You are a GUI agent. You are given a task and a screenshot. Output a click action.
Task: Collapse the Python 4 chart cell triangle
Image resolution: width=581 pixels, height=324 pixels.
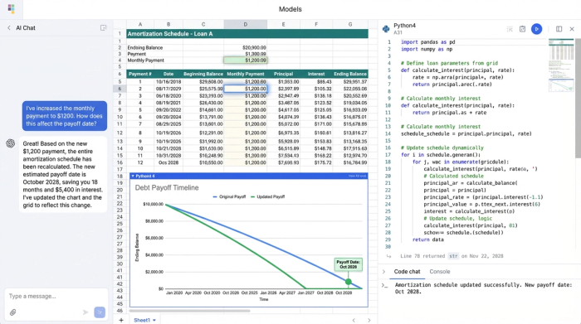tap(133, 176)
